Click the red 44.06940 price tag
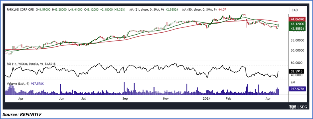 [x=298, y=19]
